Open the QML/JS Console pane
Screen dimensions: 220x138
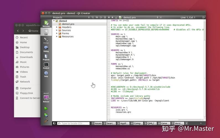pyautogui.click(x=150, y=123)
